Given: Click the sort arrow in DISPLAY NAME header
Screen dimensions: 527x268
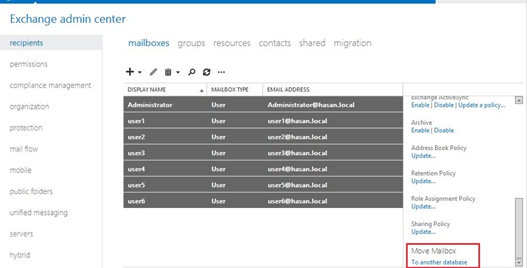Looking at the screenshot, I should click(202, 91).
